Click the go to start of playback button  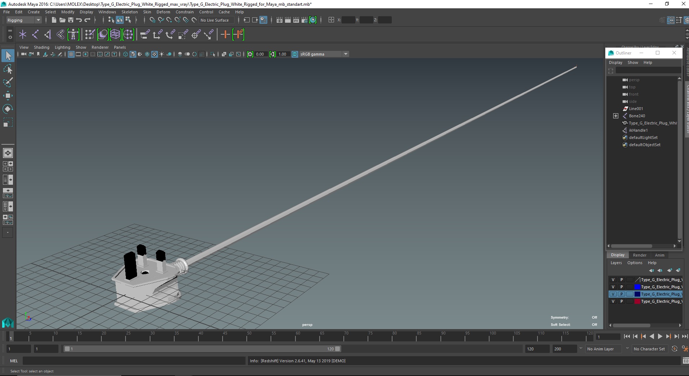point(627,336)
